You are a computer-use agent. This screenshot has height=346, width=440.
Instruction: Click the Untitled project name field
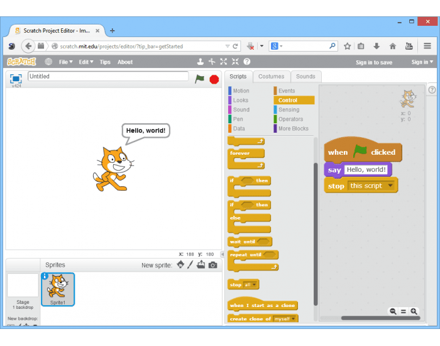pos(108,76)
